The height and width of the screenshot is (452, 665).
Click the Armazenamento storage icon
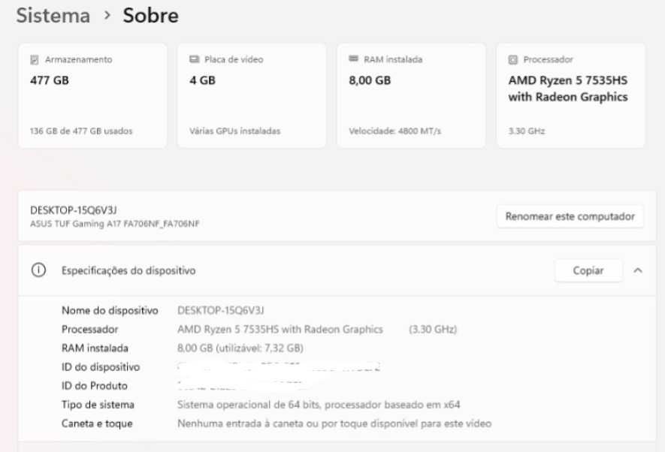point(35,60)
